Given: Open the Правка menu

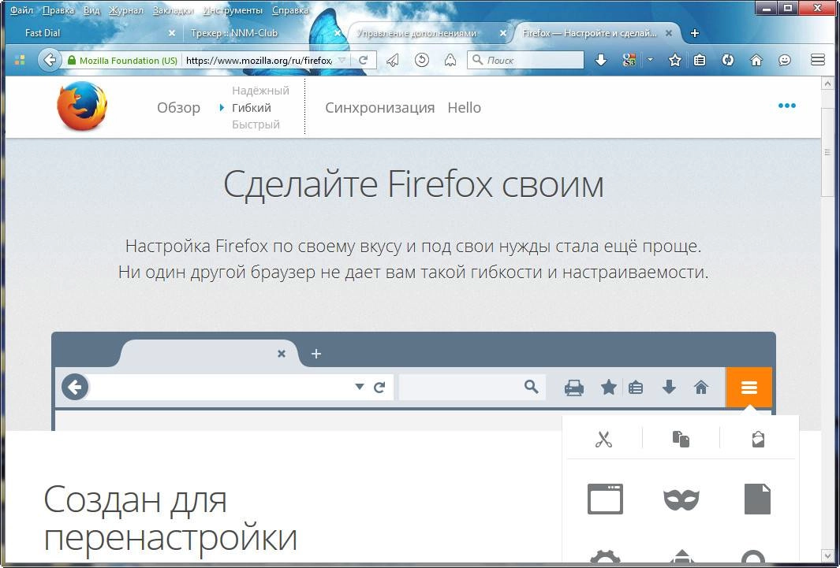Looking at the screenshot, I should (x=58, y=10).
